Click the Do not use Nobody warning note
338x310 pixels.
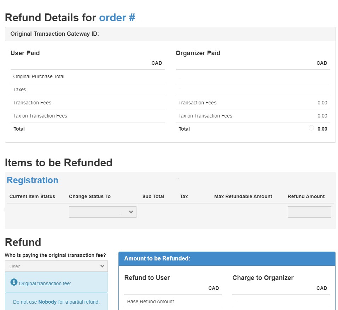click(x=56, y=302)
